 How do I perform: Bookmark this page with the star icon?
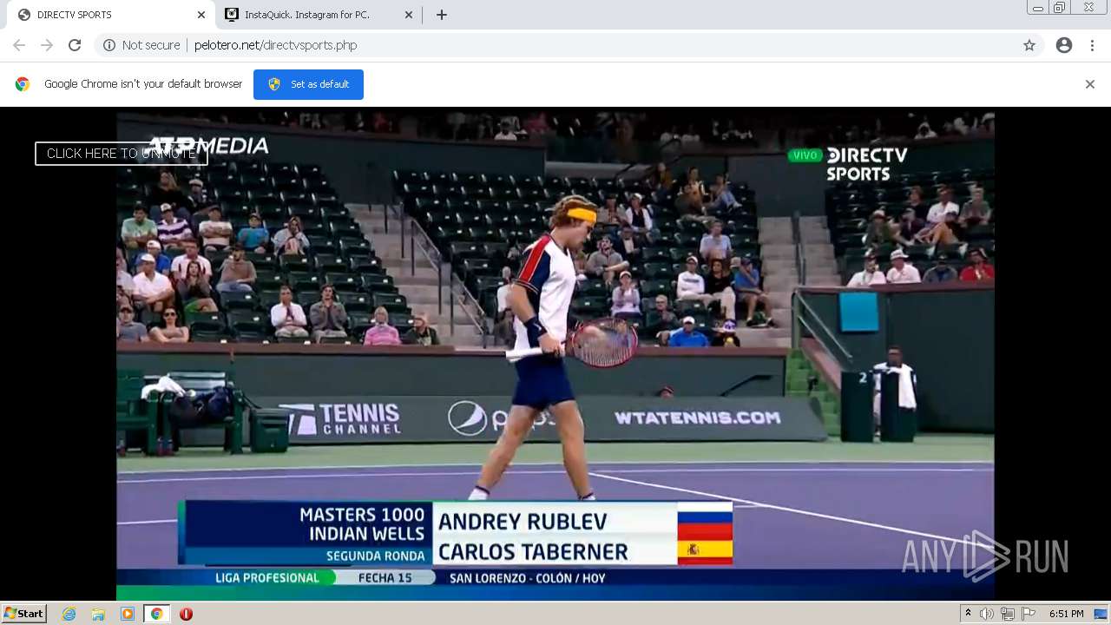[1029, 45]
